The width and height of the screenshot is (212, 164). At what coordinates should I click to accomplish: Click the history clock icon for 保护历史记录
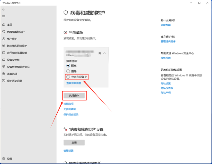(4, 81)
